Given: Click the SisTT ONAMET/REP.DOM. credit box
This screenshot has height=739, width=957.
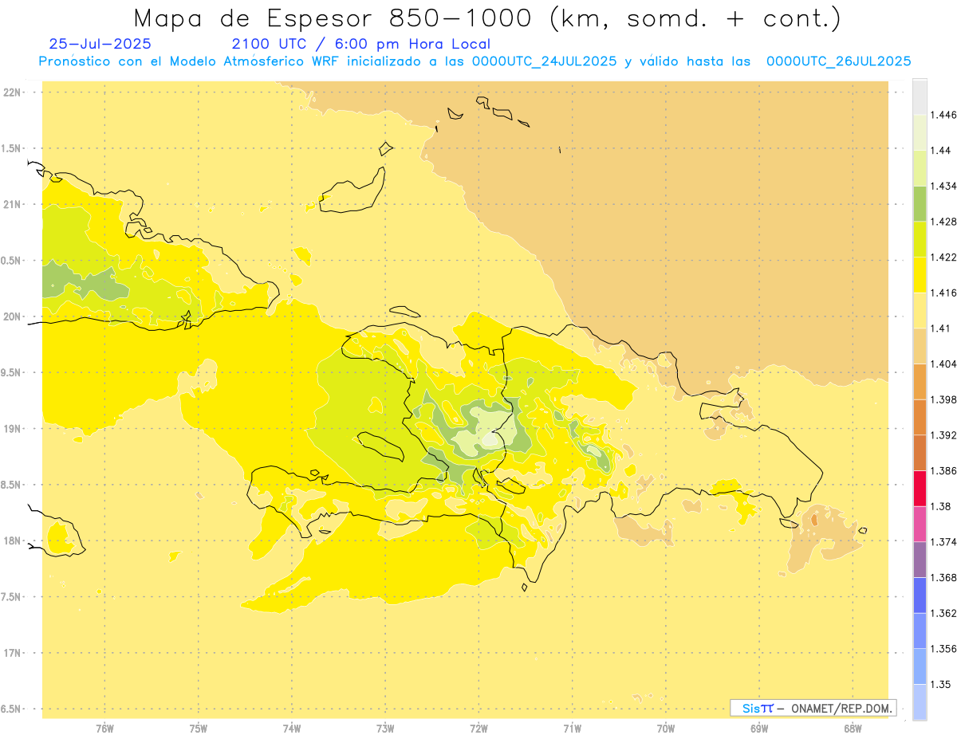Looking at the screenshot, I should [x=813, y=708].
